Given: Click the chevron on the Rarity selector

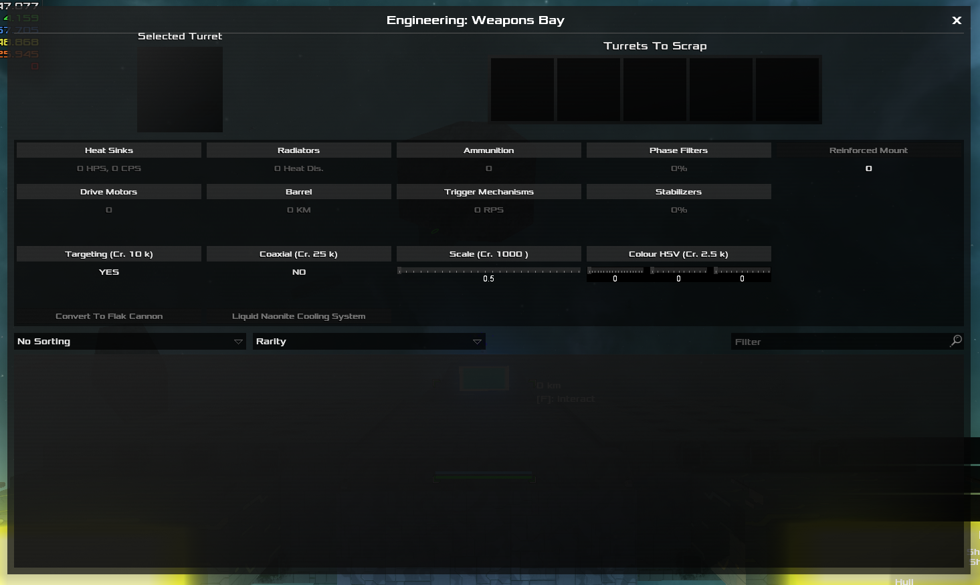Looking at the screenshot, I should click(477, 342).
